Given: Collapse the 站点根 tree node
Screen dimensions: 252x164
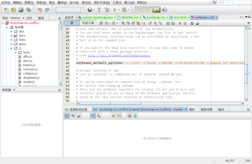Looking at the screenshot, I should pyautogui.click(x=7, y=27).
